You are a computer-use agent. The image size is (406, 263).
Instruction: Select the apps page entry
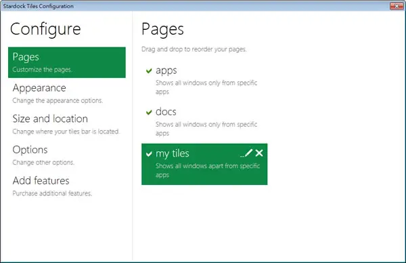point(204,81)
